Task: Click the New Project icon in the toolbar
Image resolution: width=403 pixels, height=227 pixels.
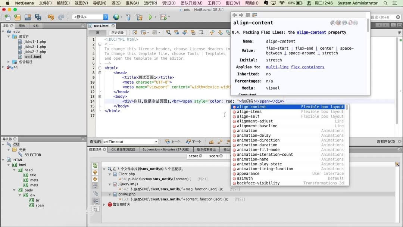Action: pos(17,17)
